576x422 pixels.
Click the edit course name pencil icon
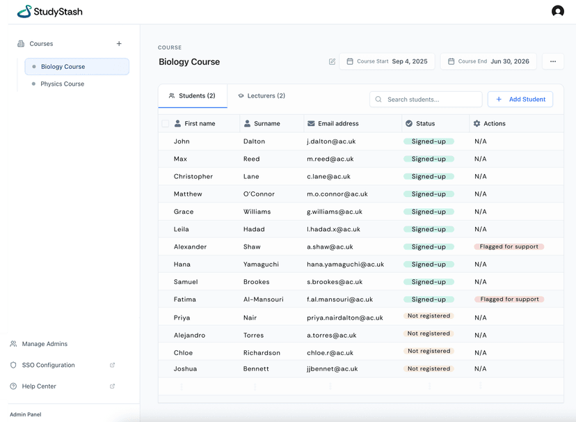[332, 61]
